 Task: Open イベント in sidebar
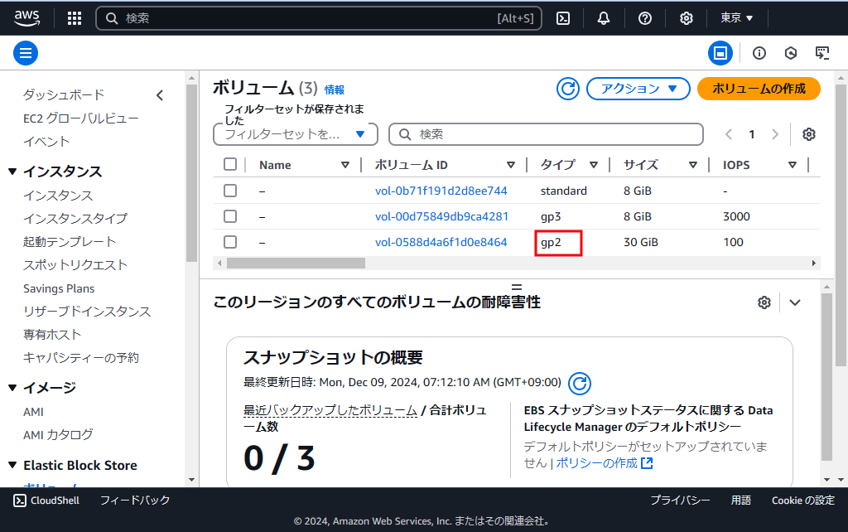click(x=46, y=141)
